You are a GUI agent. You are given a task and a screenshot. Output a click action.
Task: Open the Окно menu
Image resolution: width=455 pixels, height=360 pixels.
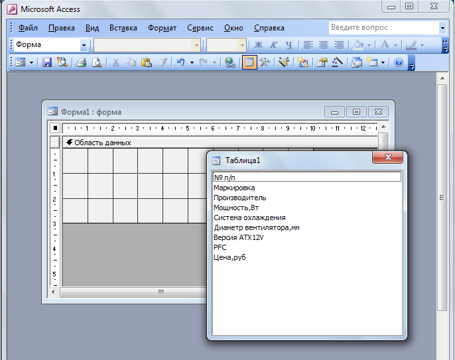(233, 28)
